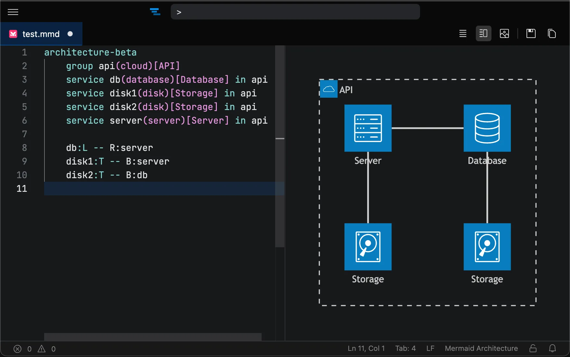The height and width of the screenshot is (357, 570).
Task: Toggle the file lock icon in status bar
Action: pos(533,348)
